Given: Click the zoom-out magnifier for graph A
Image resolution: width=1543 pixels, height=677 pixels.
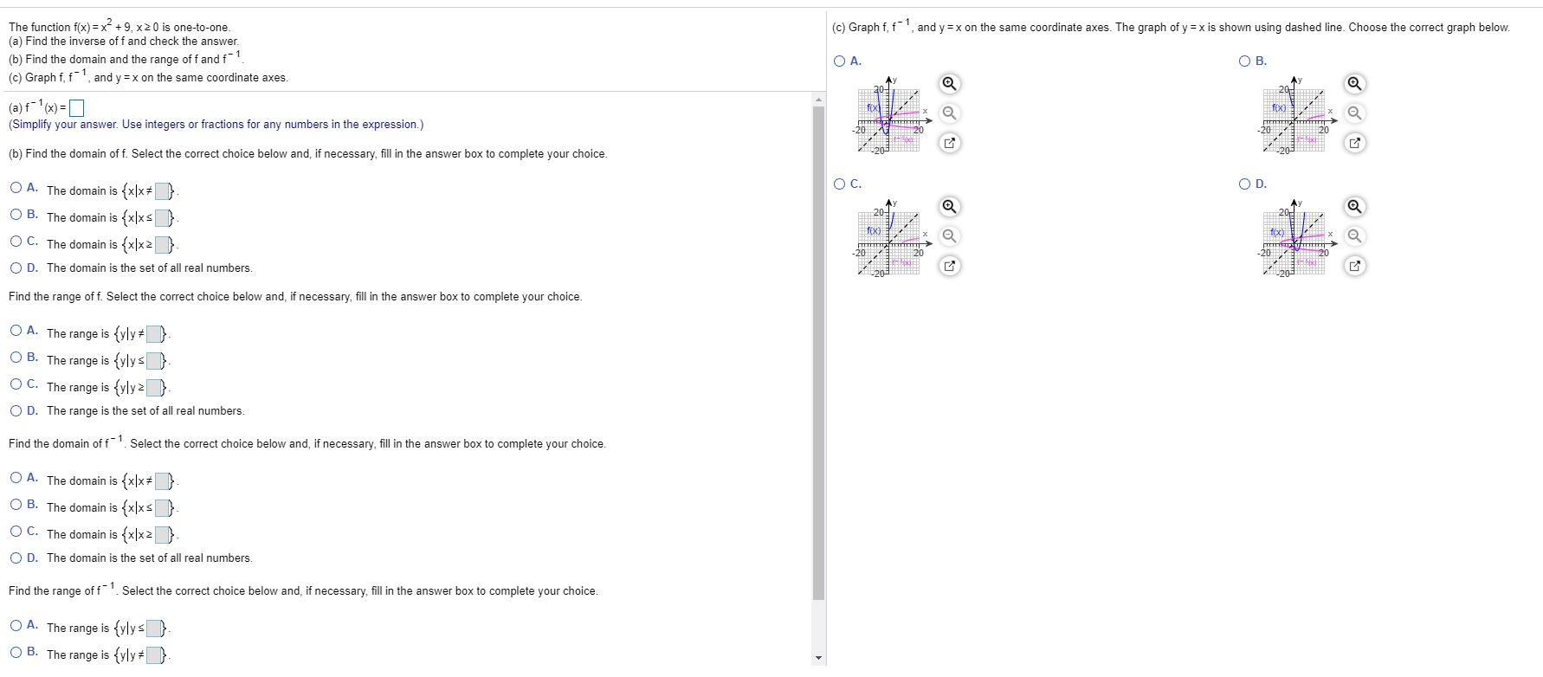Looking at the screenshot, I should tap(949, 112).
